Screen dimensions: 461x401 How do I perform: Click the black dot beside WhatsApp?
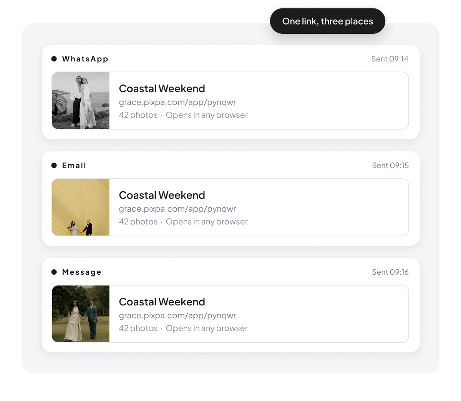54,59
